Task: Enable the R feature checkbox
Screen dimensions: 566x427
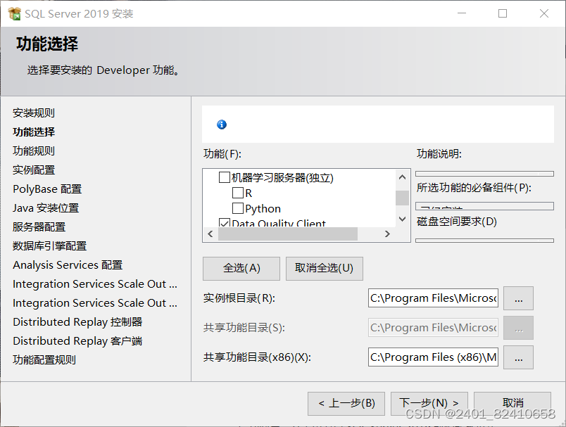Action: tap(237, 193)
